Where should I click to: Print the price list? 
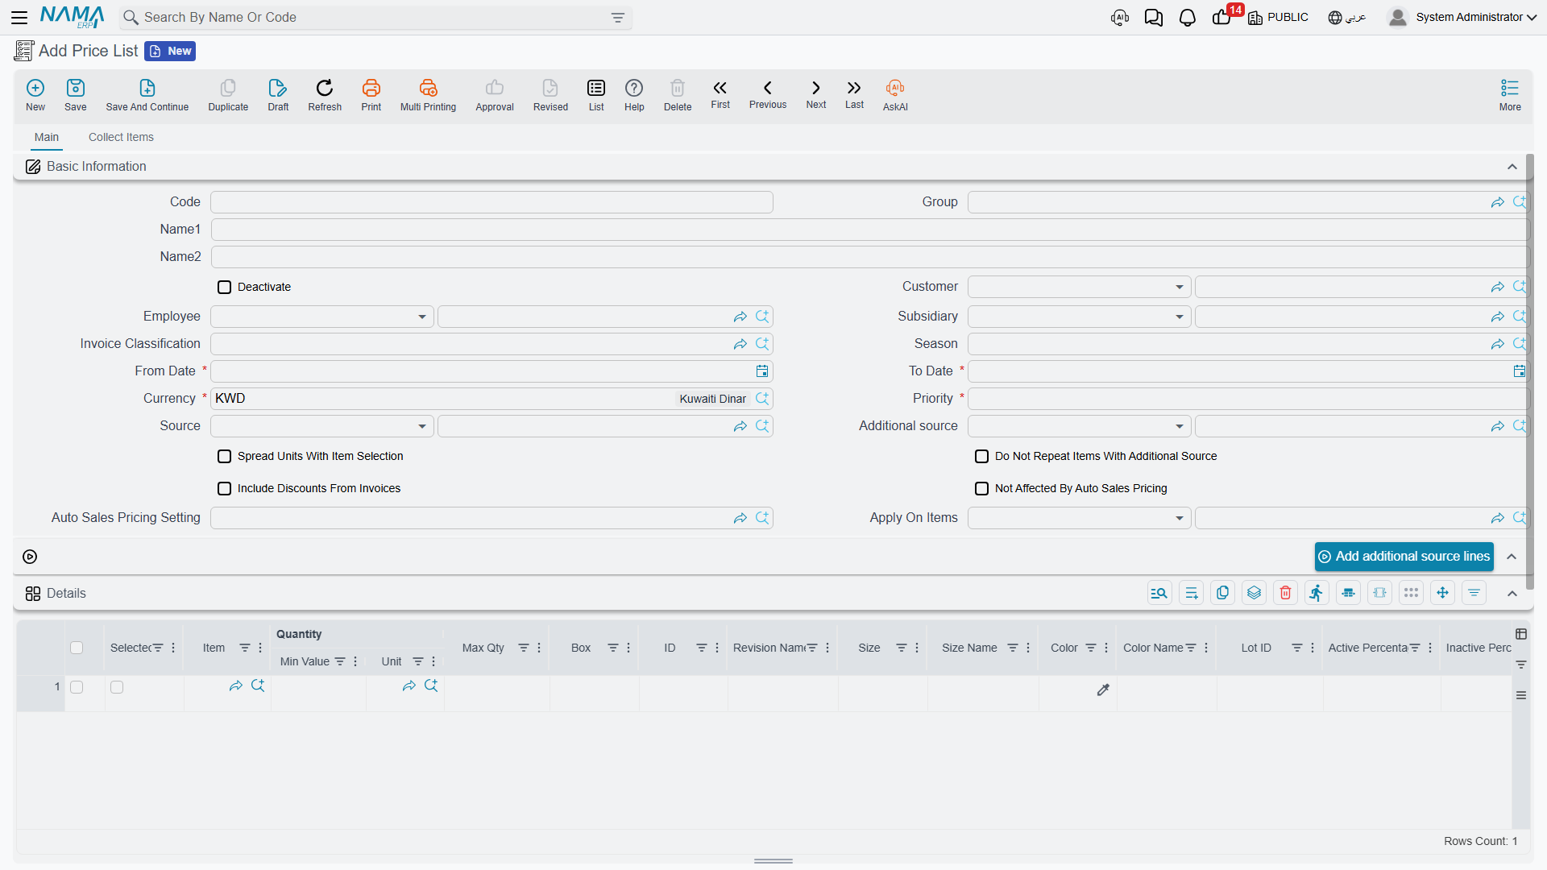coord(371,95)
